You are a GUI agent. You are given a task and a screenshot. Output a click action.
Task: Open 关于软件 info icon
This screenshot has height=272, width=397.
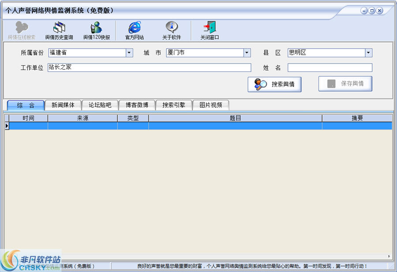point(172,30)
